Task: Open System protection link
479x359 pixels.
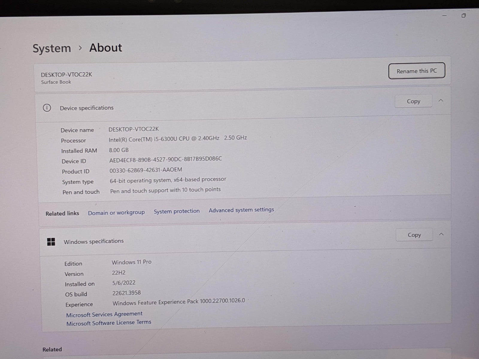Action: pyautogui.click(x=177, y=211)
